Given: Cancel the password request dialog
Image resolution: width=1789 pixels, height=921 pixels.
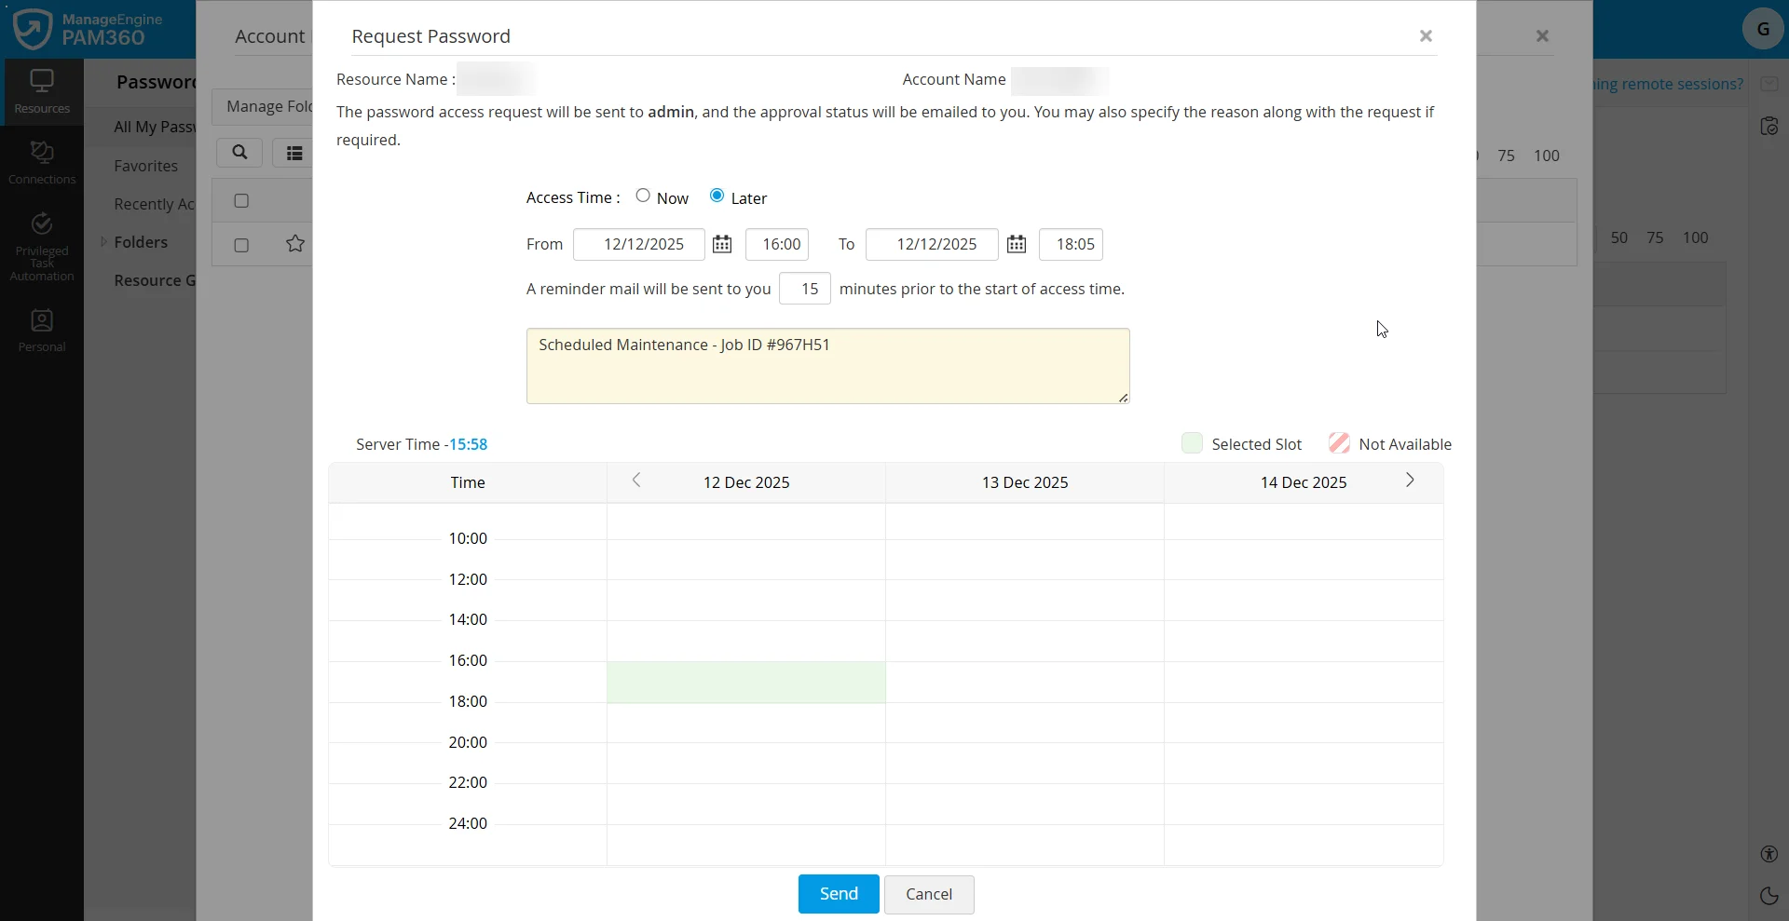Looking at the screenshot, I should pos(929,894).
